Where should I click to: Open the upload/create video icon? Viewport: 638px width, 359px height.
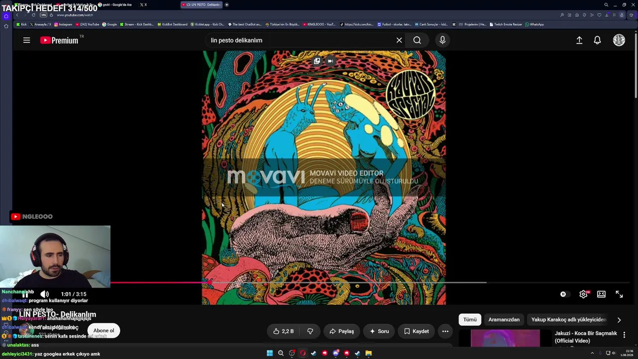click(579, 40)
